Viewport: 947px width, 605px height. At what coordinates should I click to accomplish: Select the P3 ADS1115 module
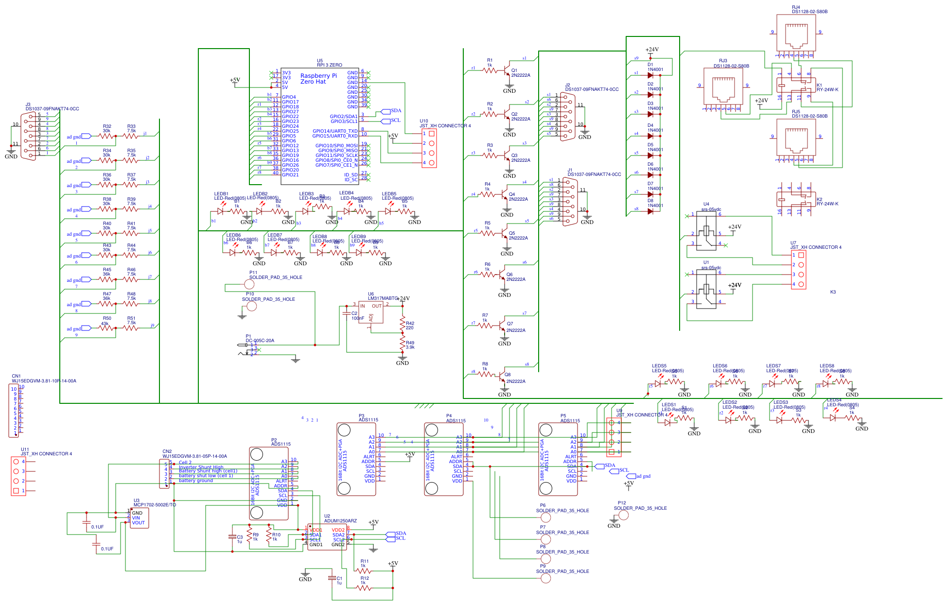point(356,459)
